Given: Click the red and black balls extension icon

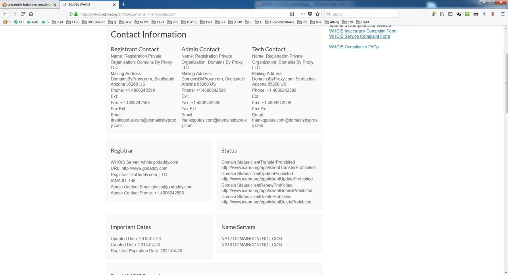Looking at the screenshot, I should pyautogui.click(x=459, y=14).
